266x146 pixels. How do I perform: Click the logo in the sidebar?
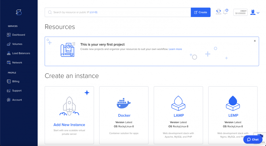(19, 12)
